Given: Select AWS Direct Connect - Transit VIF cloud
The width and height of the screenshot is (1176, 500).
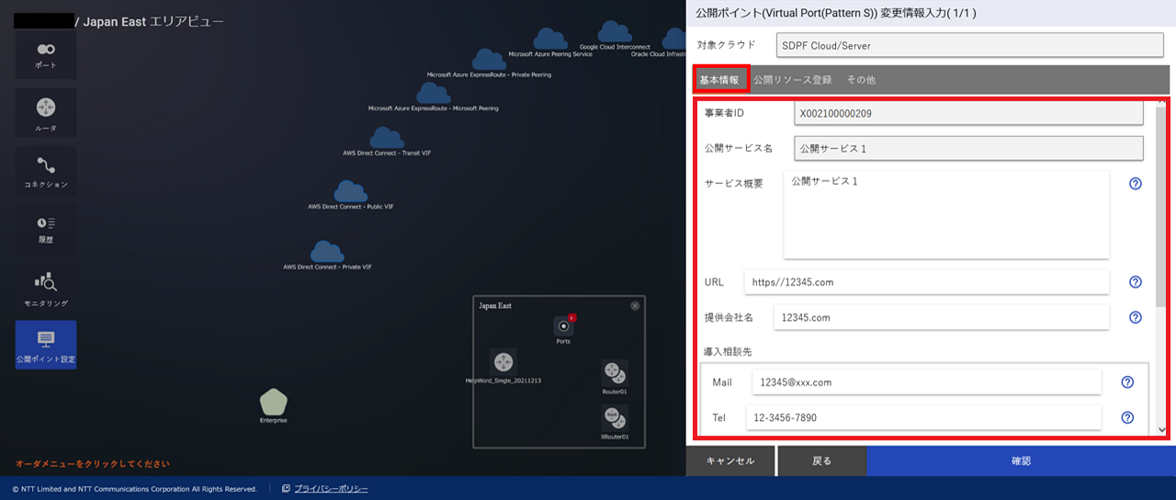Looking at the screenshot, I should [x=387, y=138].
